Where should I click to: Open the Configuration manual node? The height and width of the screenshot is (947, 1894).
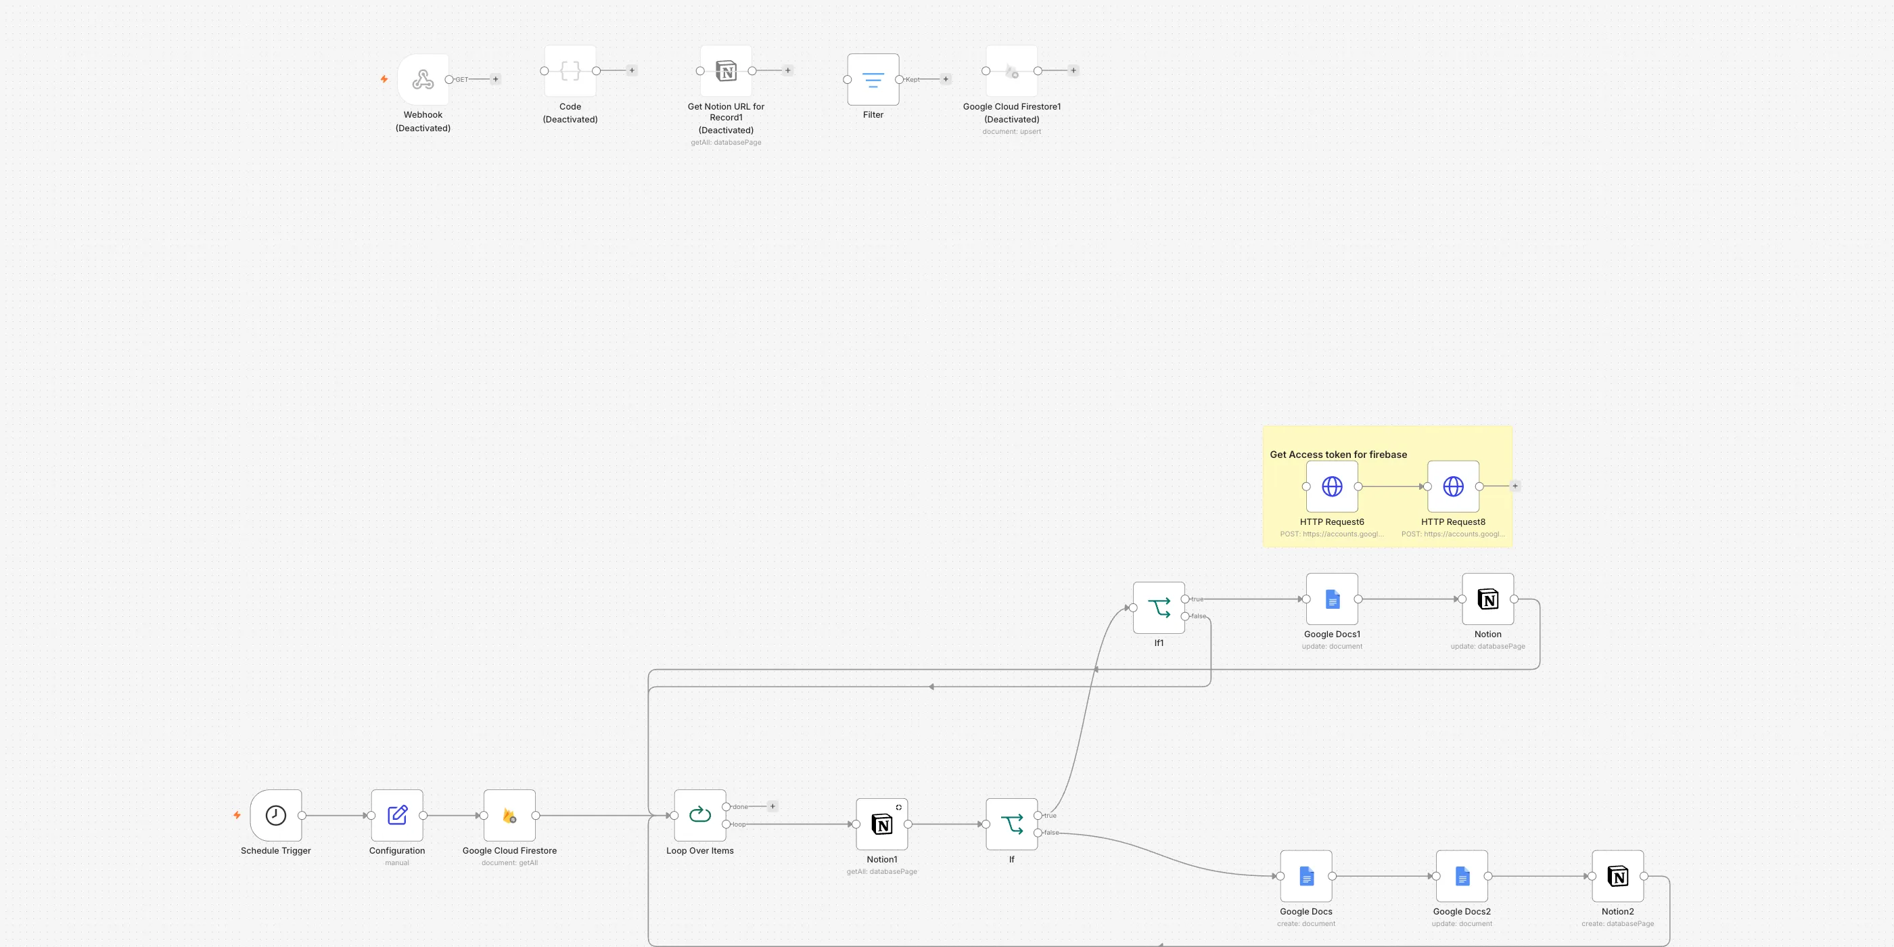coord(397,815)
